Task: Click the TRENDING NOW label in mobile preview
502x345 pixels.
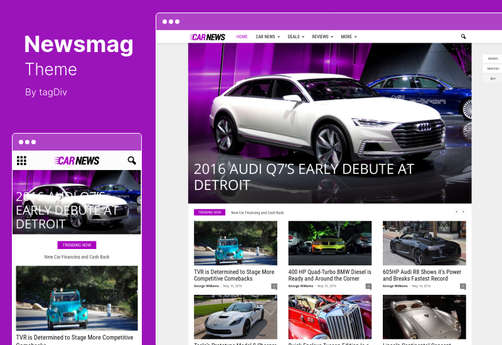Action: click(77, 245)
